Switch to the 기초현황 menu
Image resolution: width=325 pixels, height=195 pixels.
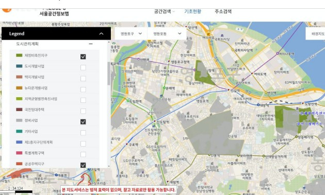point(192,11)
